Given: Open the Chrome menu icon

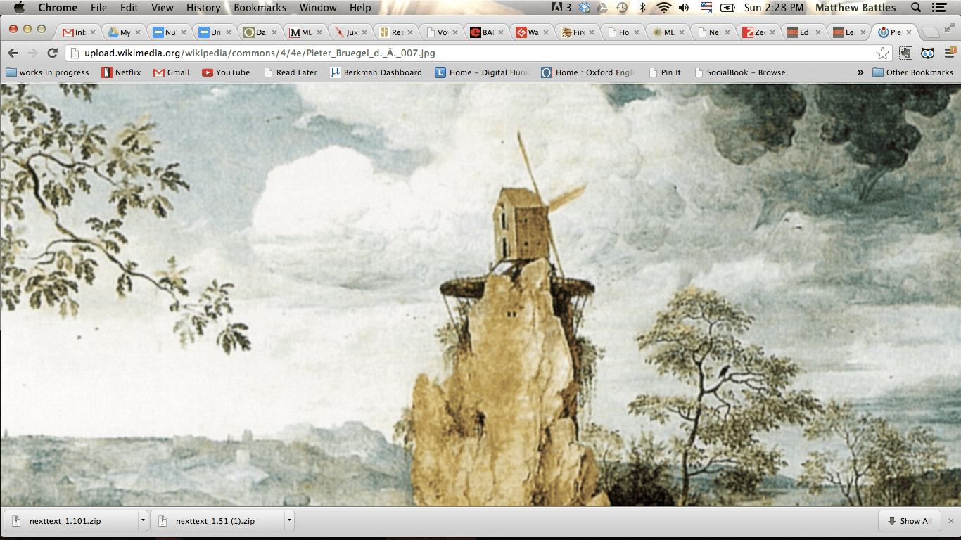Looking at the screenshot, I should pyautogui.click(x=949, y=53).
